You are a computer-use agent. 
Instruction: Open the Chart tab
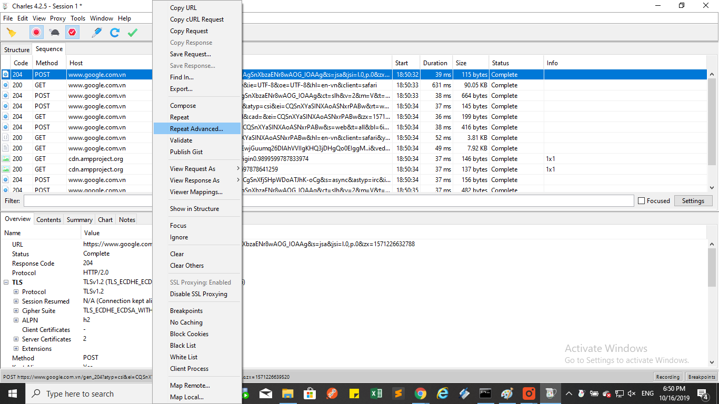[105, 220]
